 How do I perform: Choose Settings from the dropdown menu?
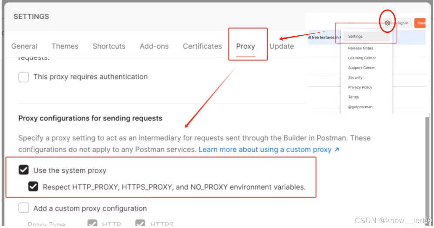tap(367, 36)
